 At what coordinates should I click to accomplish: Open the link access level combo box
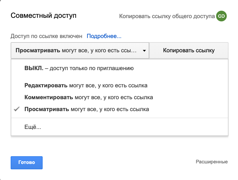click(80, 50)
